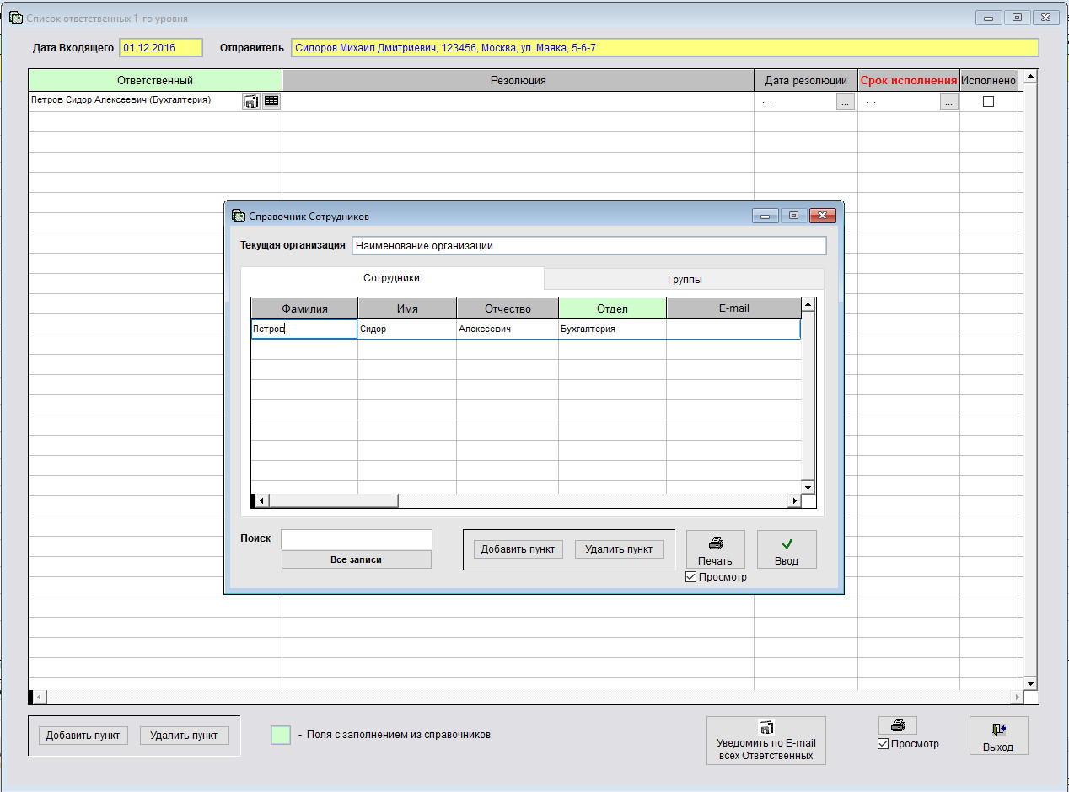Click the Справочник Сотрудников title bar icon
Viewport: 1069px width, 792px height.
[x=238, y=217]
